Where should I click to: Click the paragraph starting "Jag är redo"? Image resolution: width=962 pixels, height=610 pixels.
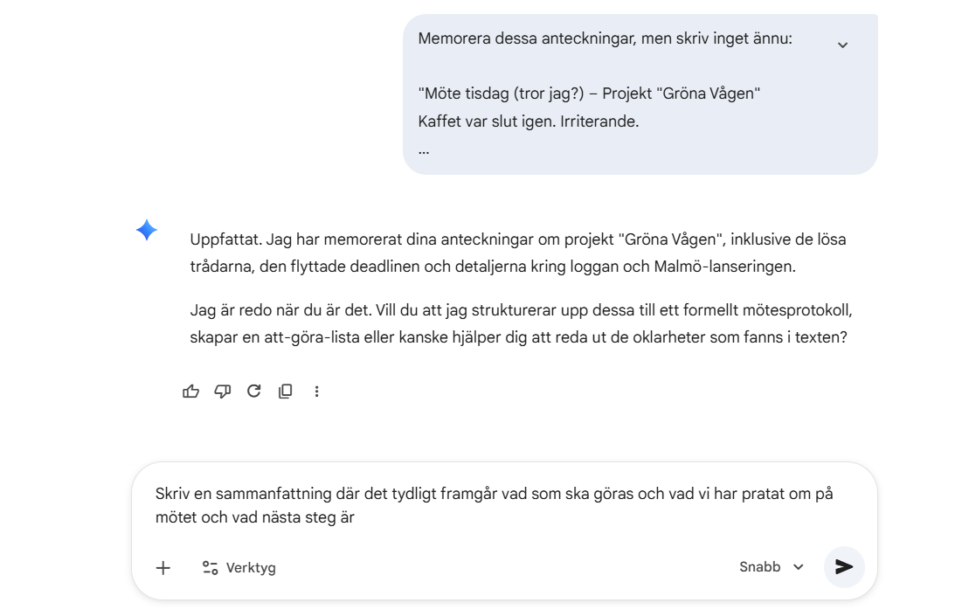[520, 323]
